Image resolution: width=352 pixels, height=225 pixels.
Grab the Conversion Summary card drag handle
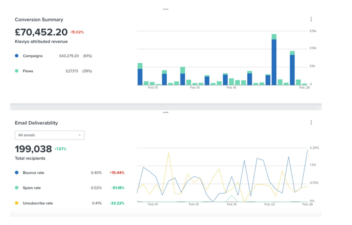(x=166, y=9)
